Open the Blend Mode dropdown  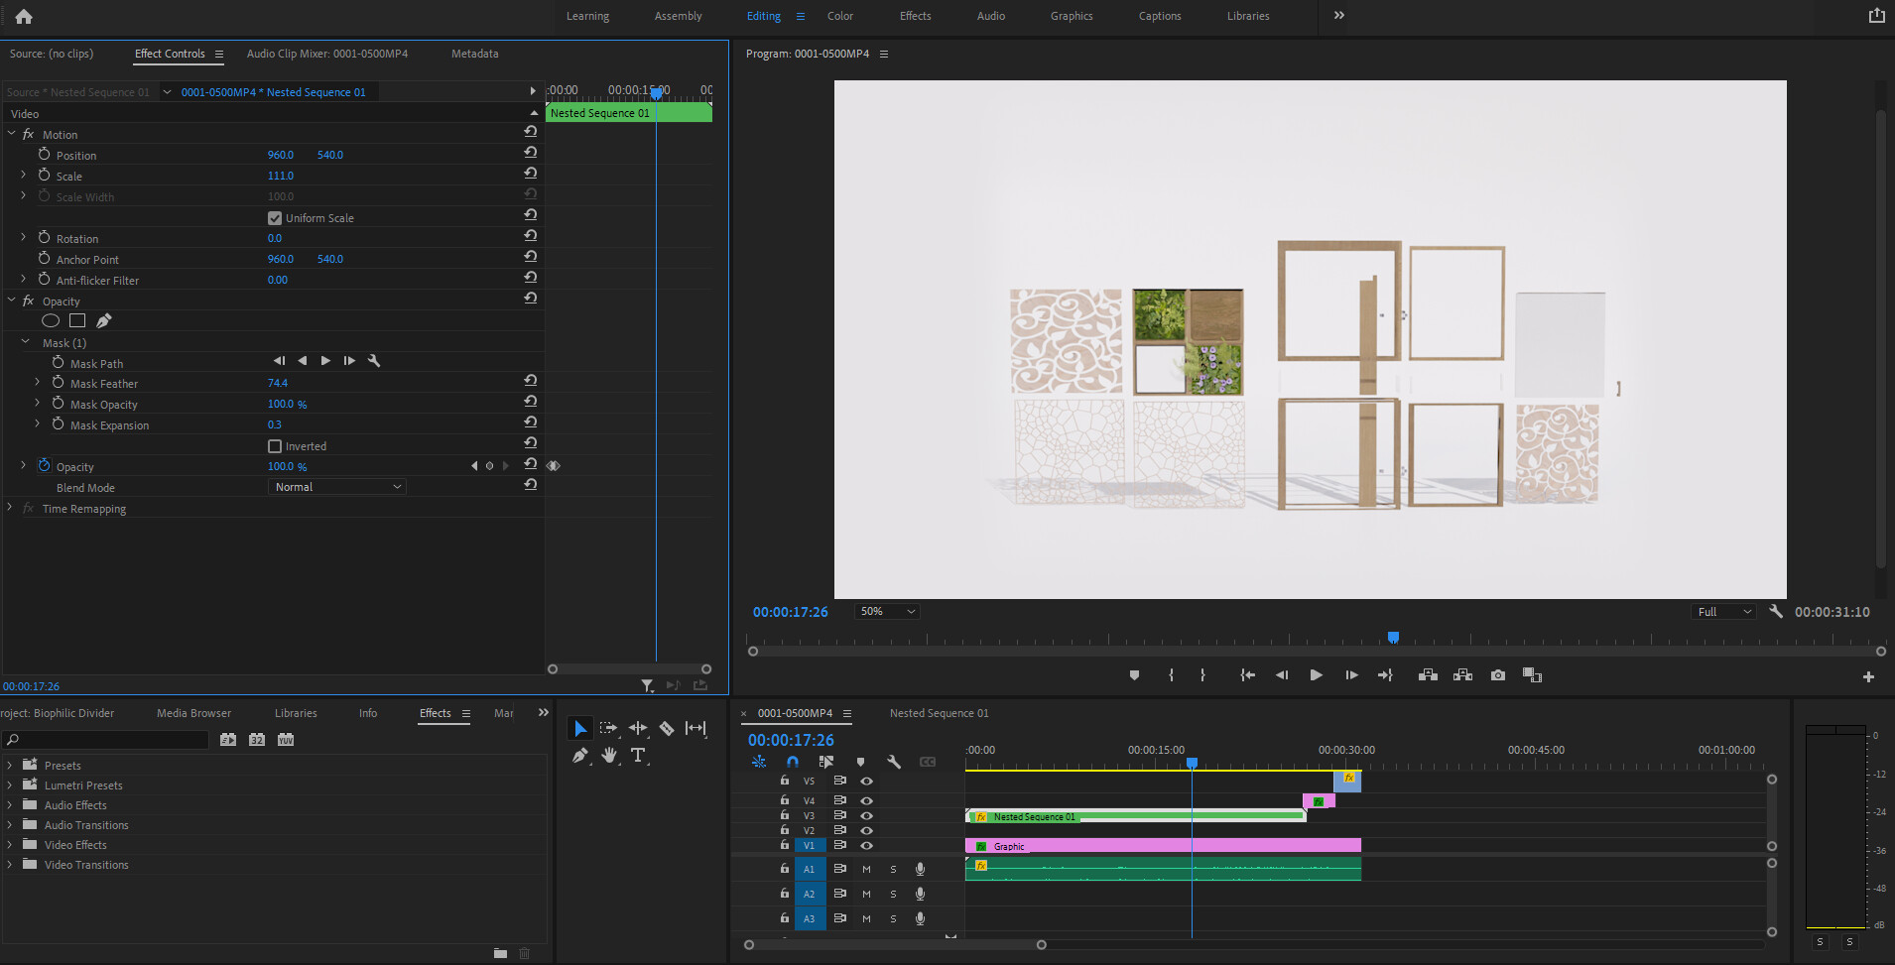point(337,487)
